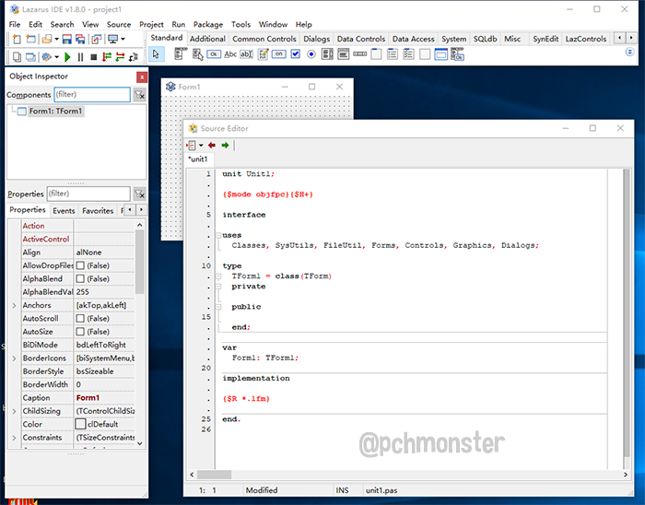Select the TGroupBox component icon
This screenshot has width=645, height=505.
coord(376,54)
